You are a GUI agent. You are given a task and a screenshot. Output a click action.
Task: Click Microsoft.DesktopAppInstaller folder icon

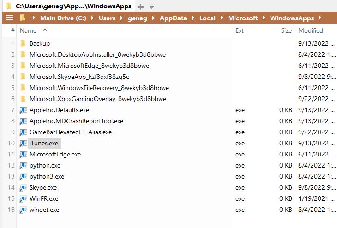pos(23,54)
